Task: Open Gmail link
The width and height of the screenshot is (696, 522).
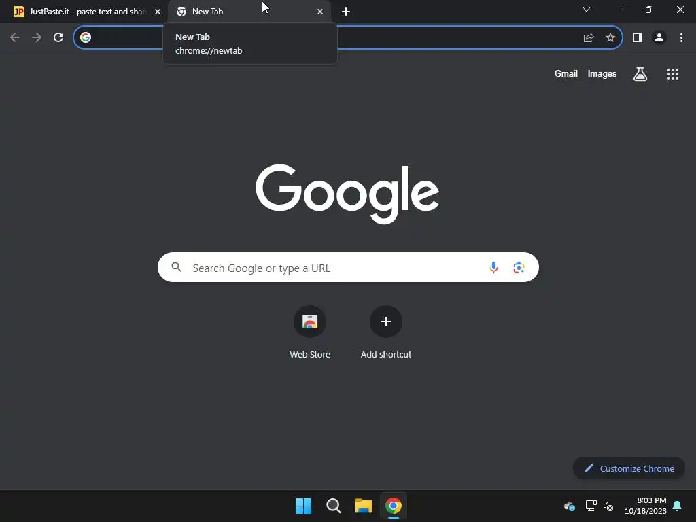Action: coord(566,73)
